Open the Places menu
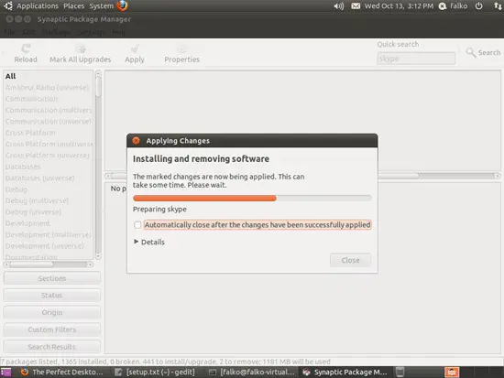504x378 pixels. click(x=73, y=6)
